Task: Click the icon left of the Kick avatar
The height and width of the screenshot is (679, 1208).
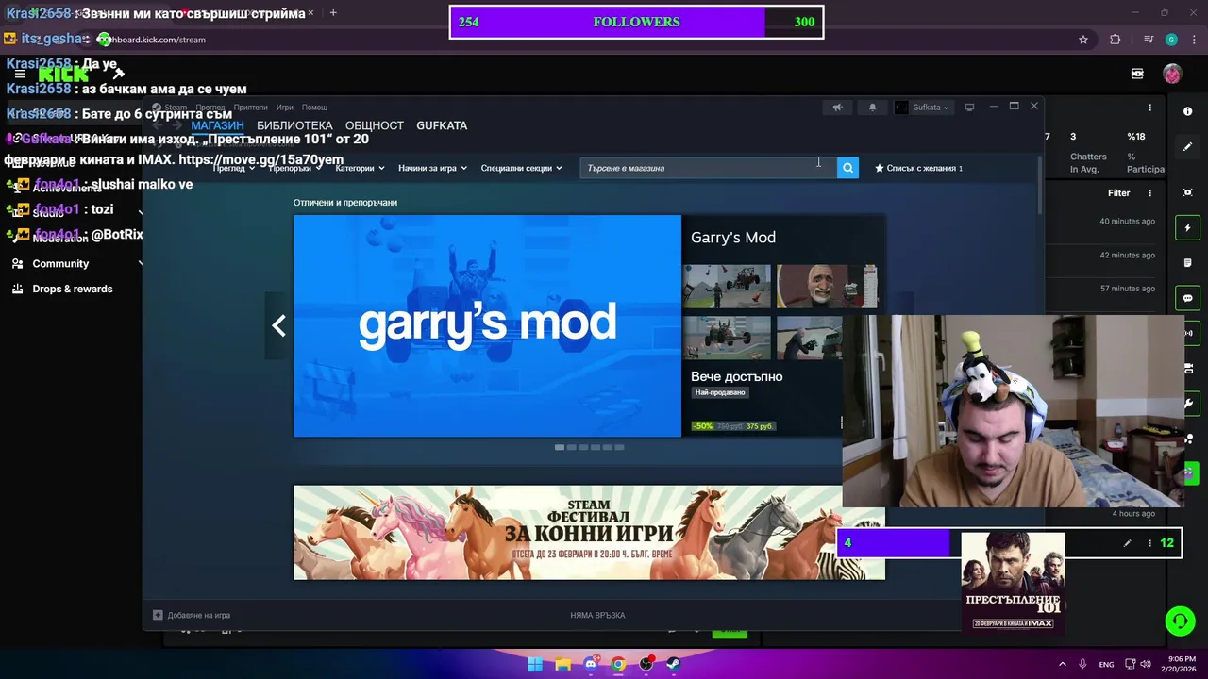Action: click(x=1137, y=74)
